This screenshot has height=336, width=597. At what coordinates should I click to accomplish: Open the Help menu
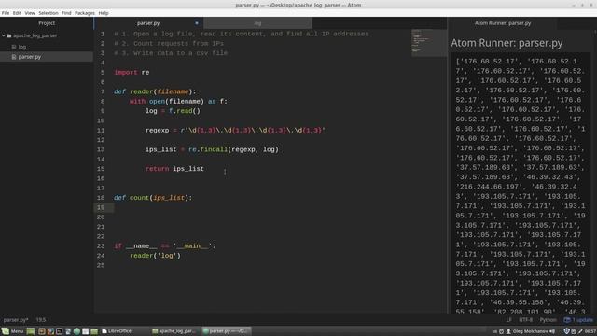click(x=104, y=13)
